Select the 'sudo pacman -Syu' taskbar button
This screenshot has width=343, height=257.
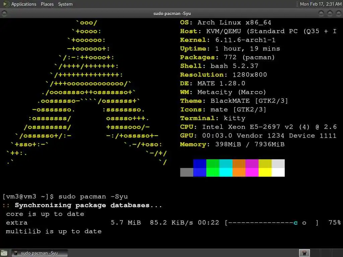(x=40, y=253)
